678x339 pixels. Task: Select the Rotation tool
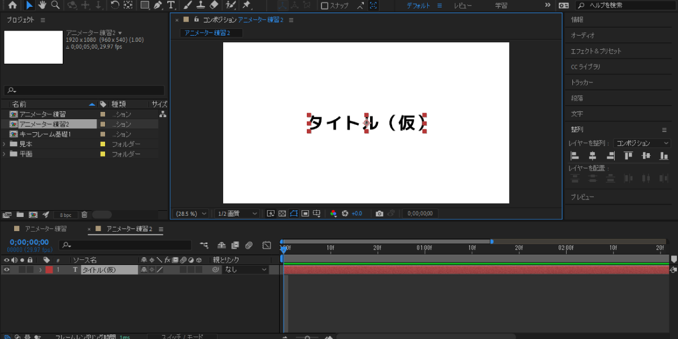click(x=115, y=5)
